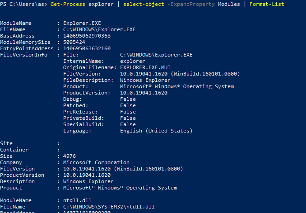Click the Debug False value
Image resolution: width=306 pixels, height=213 pixels.
128,99
